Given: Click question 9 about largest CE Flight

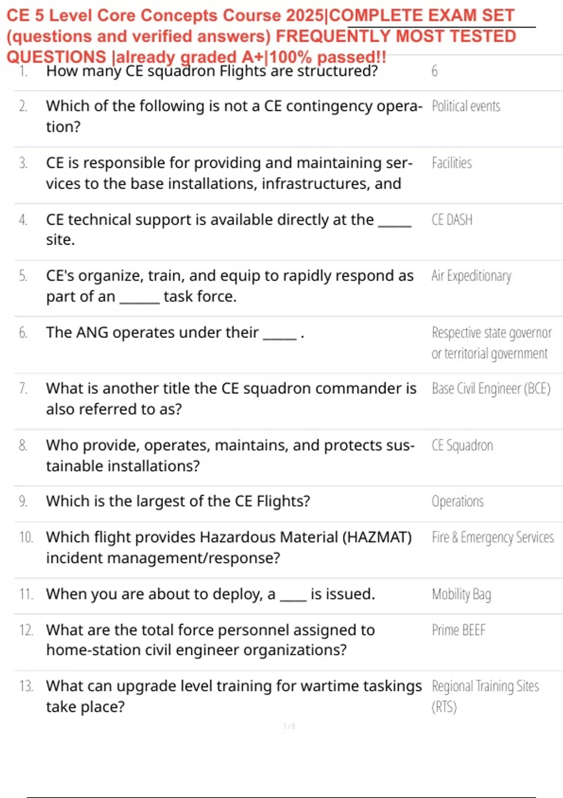Looking at the screenshot, I should click(x=178, y=501).
